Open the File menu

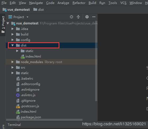pyautogui.click(x=4, y=3)
